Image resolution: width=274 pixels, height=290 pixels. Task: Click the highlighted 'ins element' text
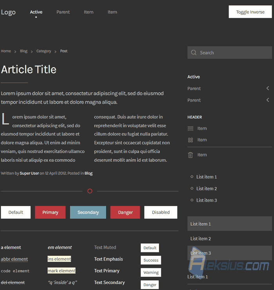click(x=59, y=259)
